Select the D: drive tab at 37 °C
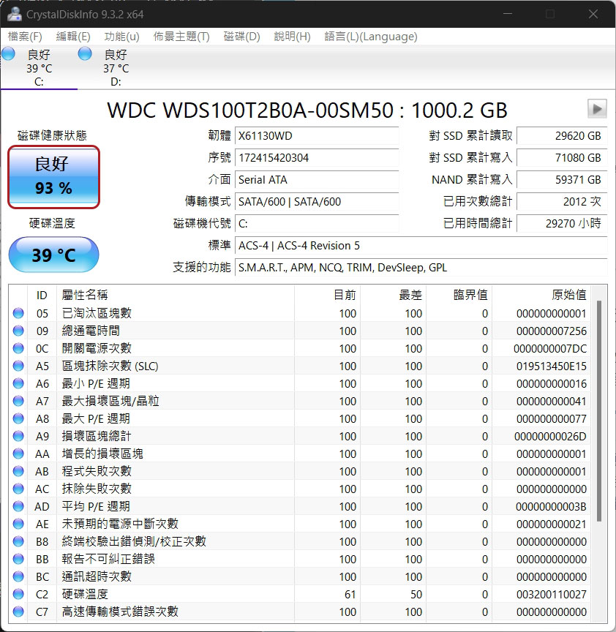This screenshot has height=632, width=616. coord(116,68)
